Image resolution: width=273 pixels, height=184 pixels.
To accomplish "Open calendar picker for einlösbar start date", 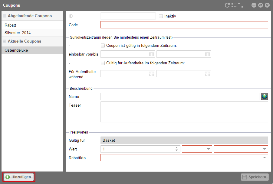I will (152, 54).
